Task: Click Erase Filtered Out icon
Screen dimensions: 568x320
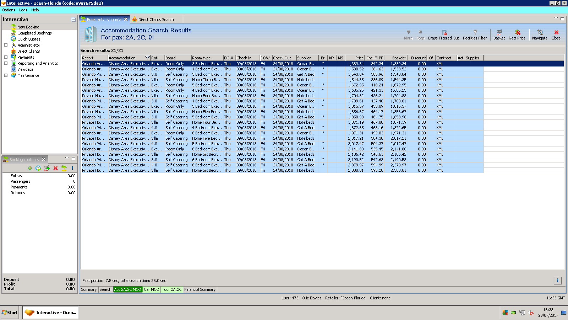Action: coord(443,34)
